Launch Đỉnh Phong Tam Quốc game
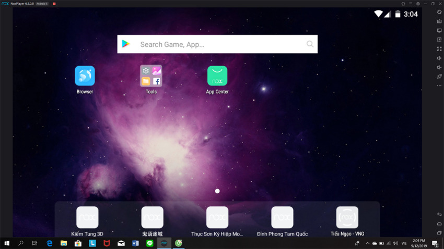This screenshot has width=444, height=249. click(282, 218)
